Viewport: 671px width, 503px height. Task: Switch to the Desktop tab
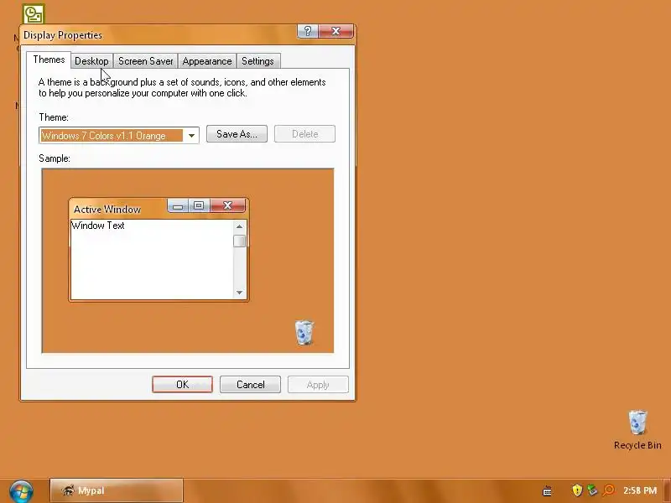91,61
